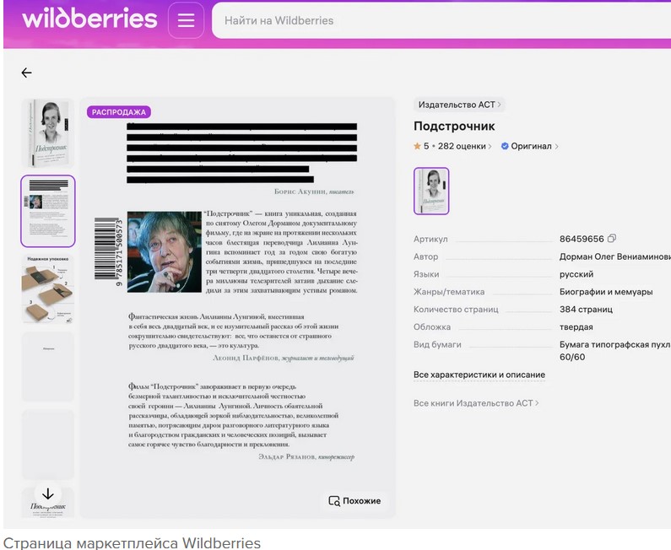
Task: Click the chevron after 'Издательство АСТ' chip
Action: pos(499,105)
